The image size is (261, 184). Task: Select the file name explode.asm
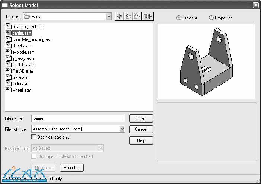(23, 52)
